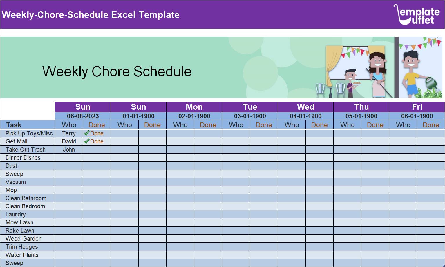Click the 'Get Mail' task cell
445x267 pixels.
coord(28,141)
